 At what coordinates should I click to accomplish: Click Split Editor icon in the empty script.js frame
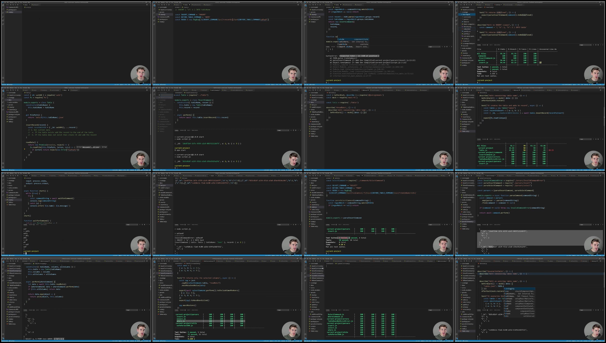pos(147,5)
